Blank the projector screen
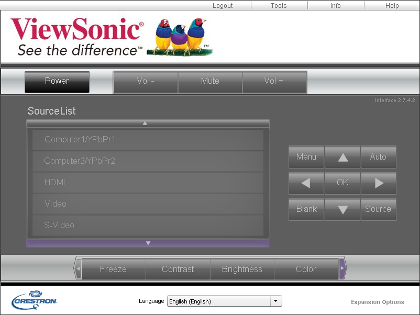420x315 pixels. [x=306, y=209]
